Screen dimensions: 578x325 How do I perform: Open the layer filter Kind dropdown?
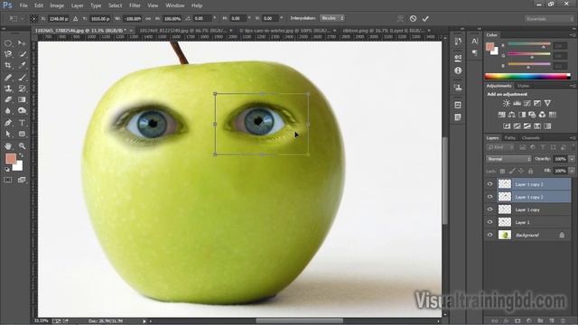[500, 147]
